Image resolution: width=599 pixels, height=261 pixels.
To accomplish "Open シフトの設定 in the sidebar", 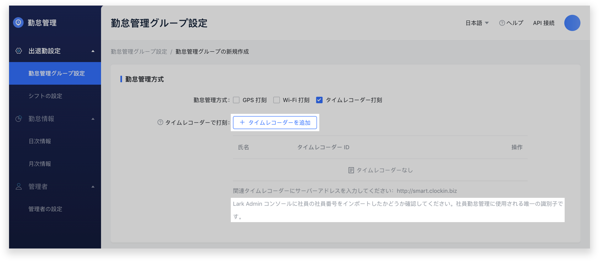I will (45, 96).
